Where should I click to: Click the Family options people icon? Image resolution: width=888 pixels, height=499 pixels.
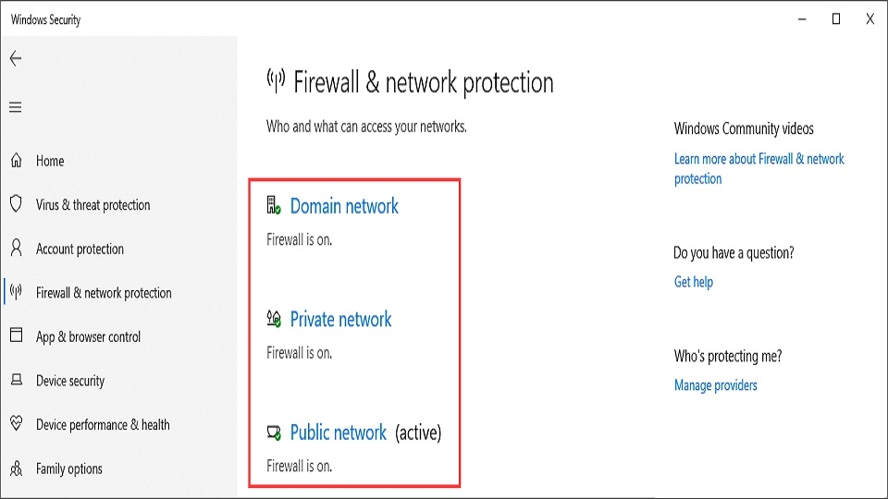click(x=16, y=468)
